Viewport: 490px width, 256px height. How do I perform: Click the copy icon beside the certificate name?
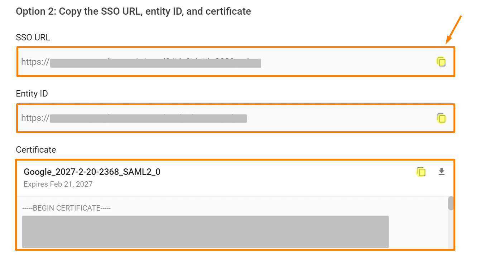421,172
